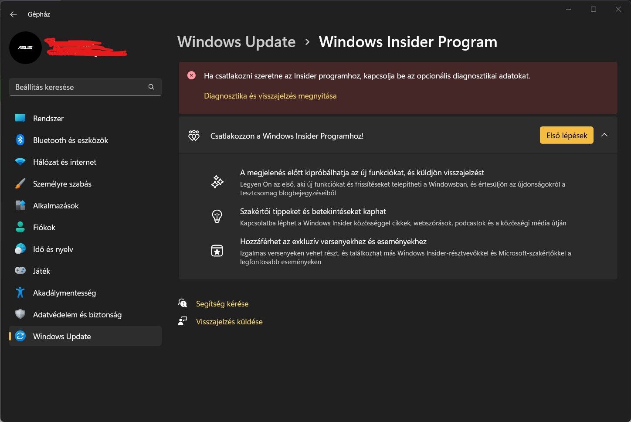Open Visszajelzés küldése link
631x422 pixels.
click(x=229, y=322)
